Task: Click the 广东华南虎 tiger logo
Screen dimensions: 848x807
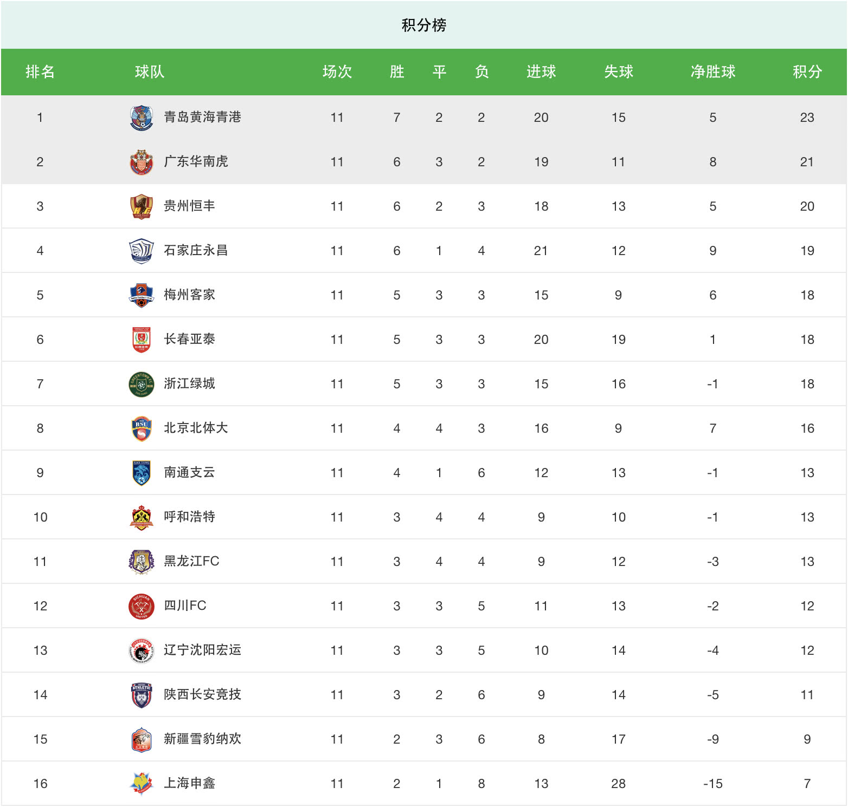Action: [142, 162]
